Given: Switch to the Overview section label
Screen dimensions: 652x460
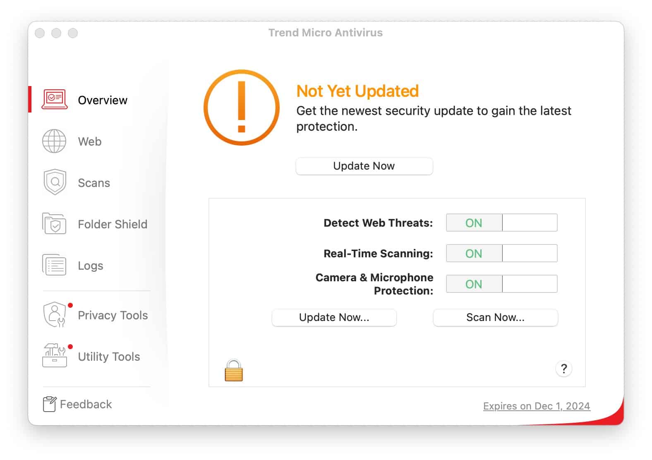Looking at the screenshot, I should [x=103, y=100].
